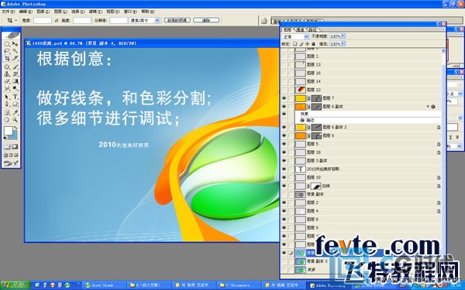
Task: Show hidden layer 图层 1
Action: [x=284, y=56]
